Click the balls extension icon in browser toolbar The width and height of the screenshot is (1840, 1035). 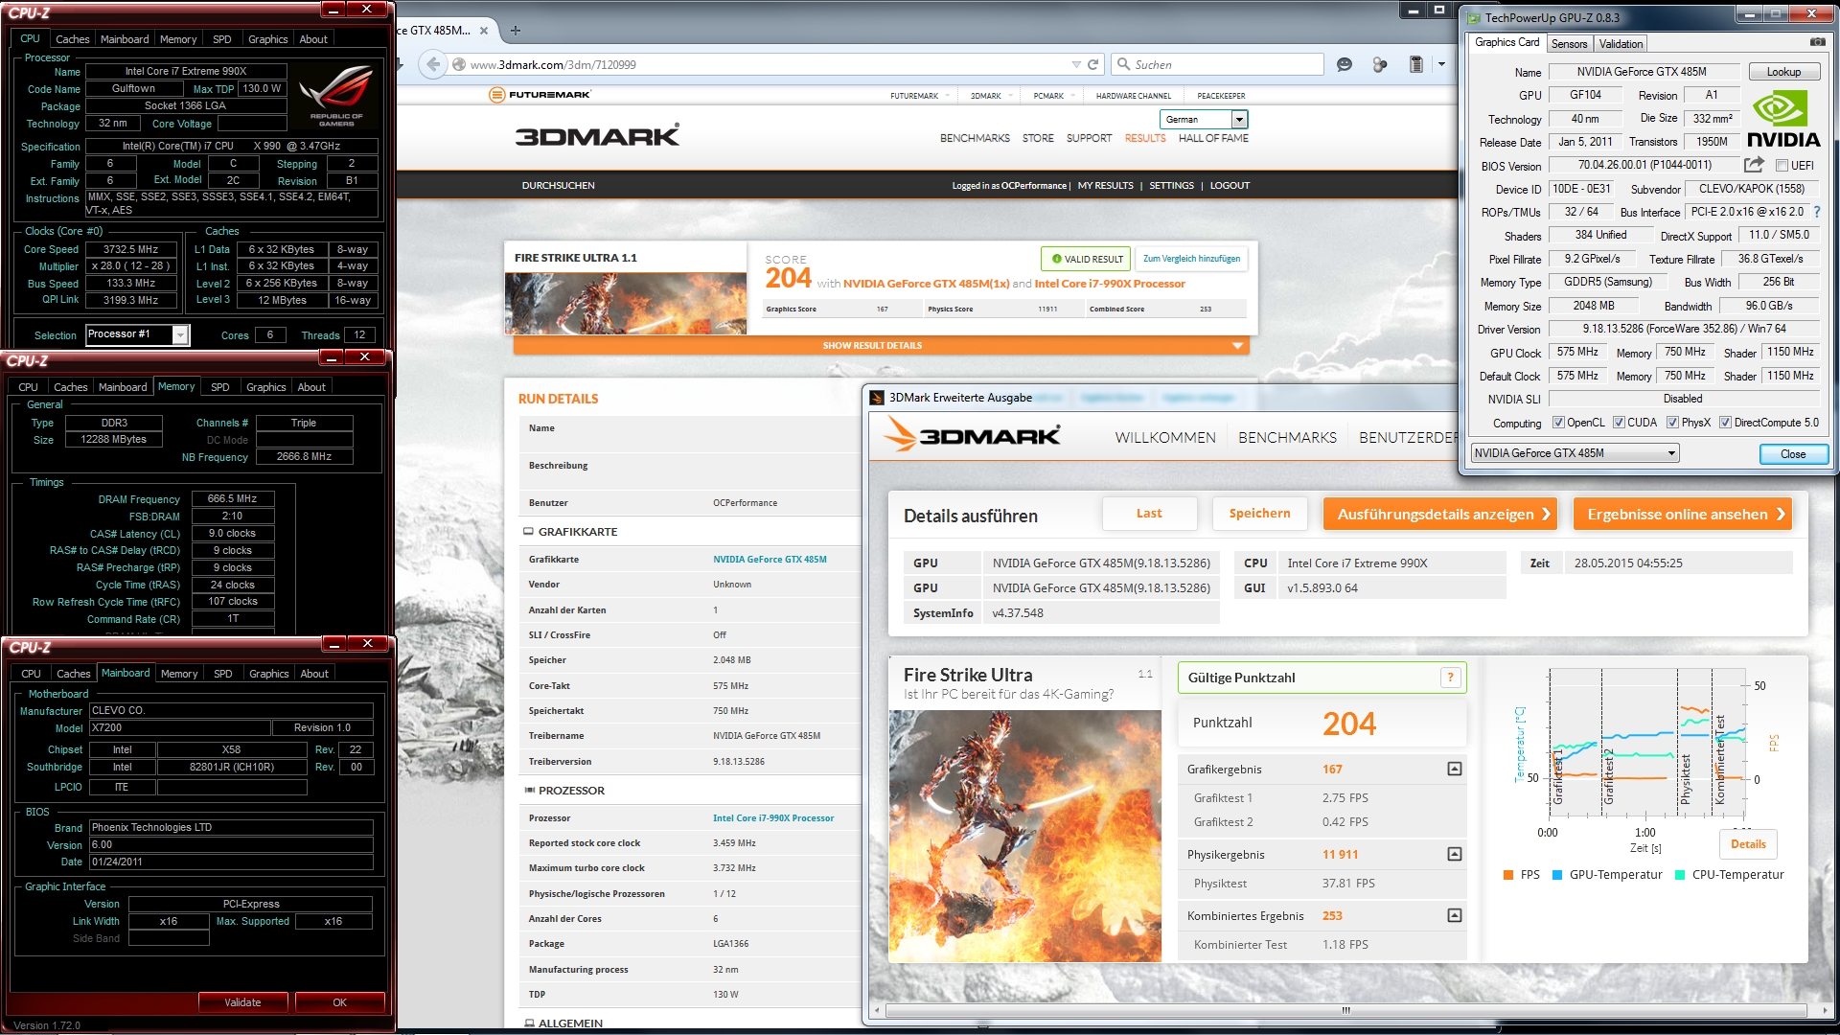(1380, 64)
